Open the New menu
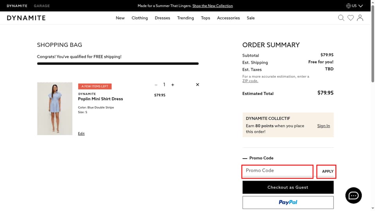The width and height of the screenshot is (375, 211). [120, 18]
